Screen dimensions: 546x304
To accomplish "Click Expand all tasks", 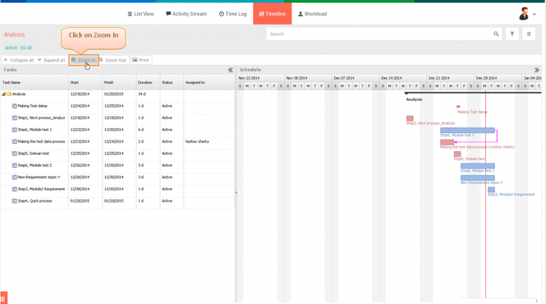I will 52,60.
